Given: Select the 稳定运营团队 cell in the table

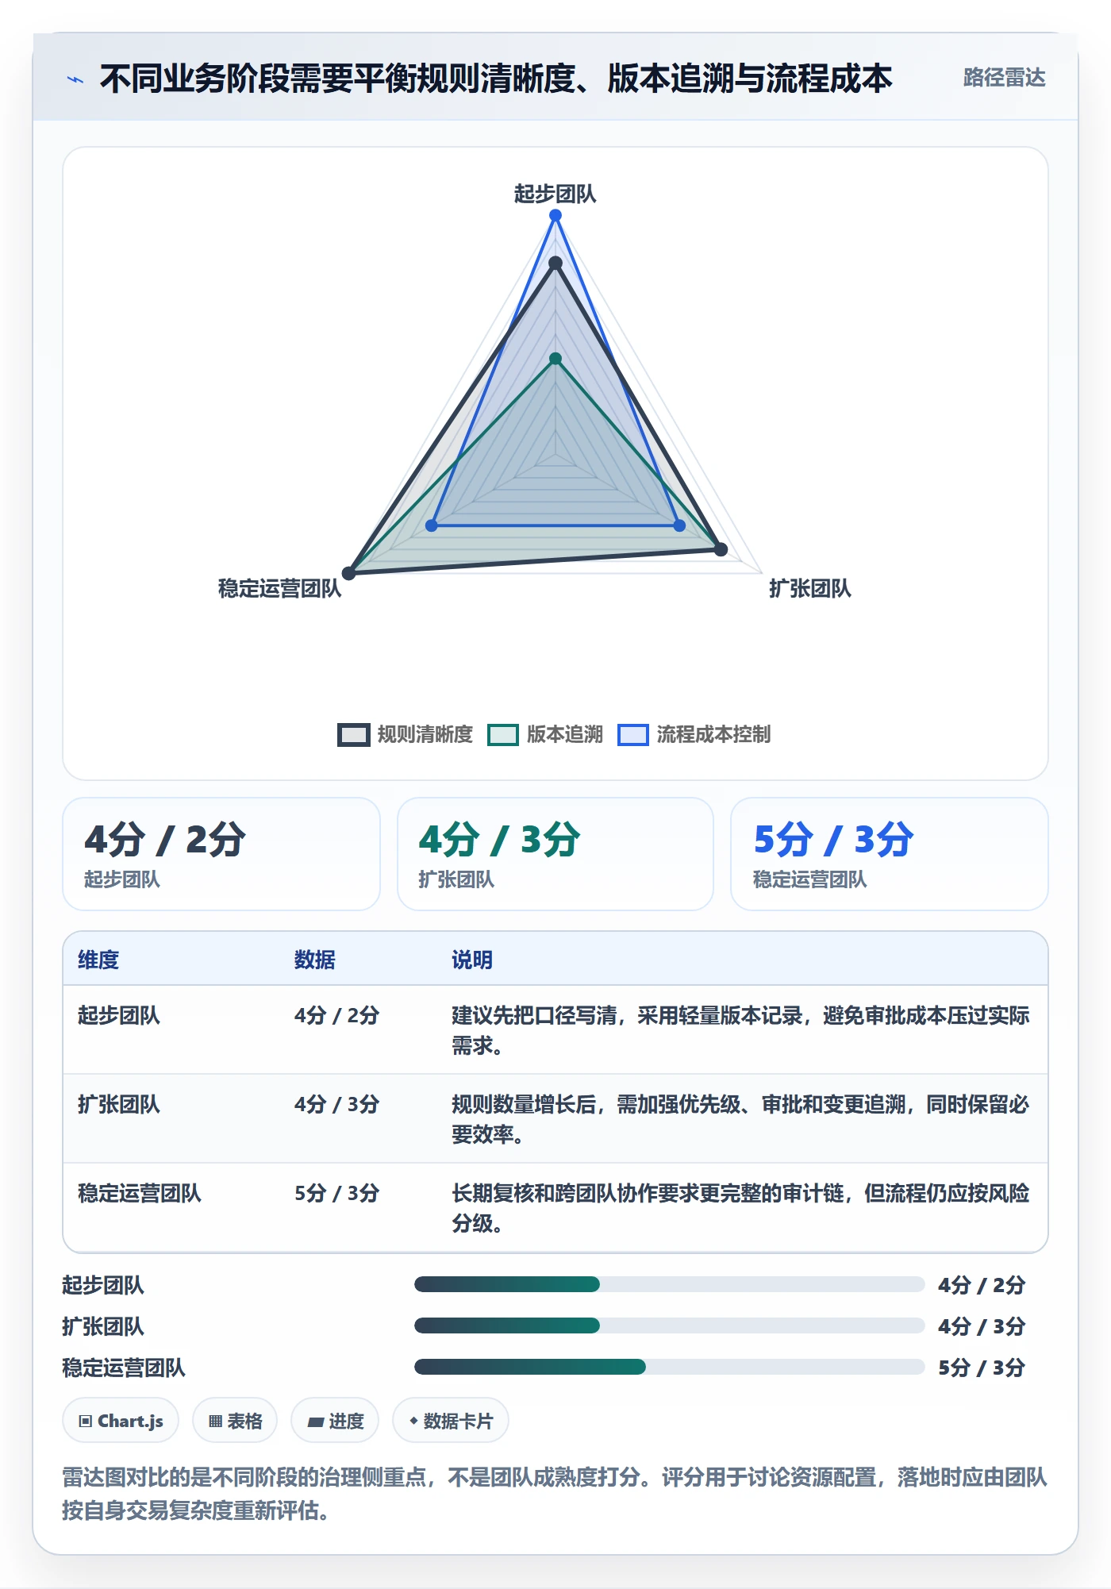Looking at the screenshot, I should tap(140, 1193).
